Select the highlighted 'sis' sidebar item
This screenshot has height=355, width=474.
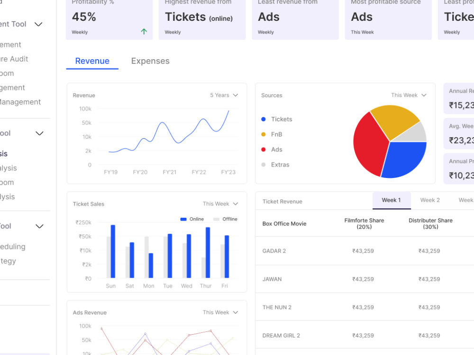tap(4, 154)
